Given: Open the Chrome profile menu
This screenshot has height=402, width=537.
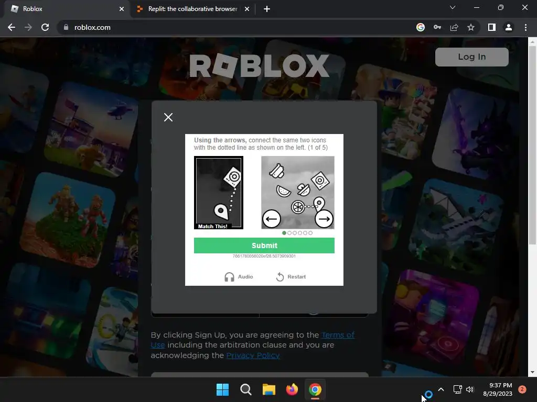Looking at the screenshot, I should tap(509, 27).
